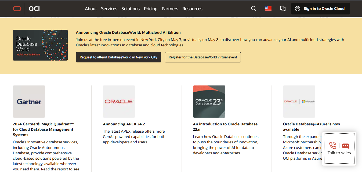
Task: Click the paragraph beginning 'Join us at the free in-person event'
Action: coord(210,42)
